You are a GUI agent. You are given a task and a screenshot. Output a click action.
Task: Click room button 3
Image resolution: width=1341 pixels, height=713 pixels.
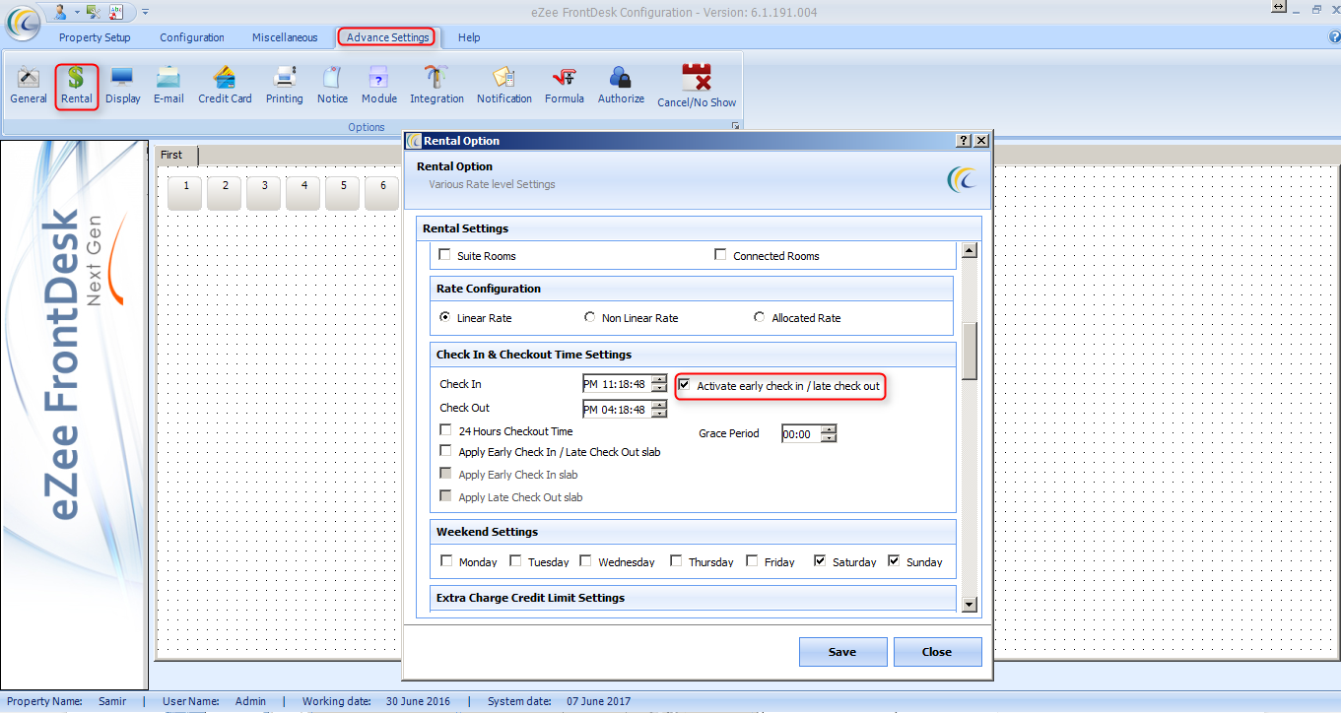pos(264,192)
